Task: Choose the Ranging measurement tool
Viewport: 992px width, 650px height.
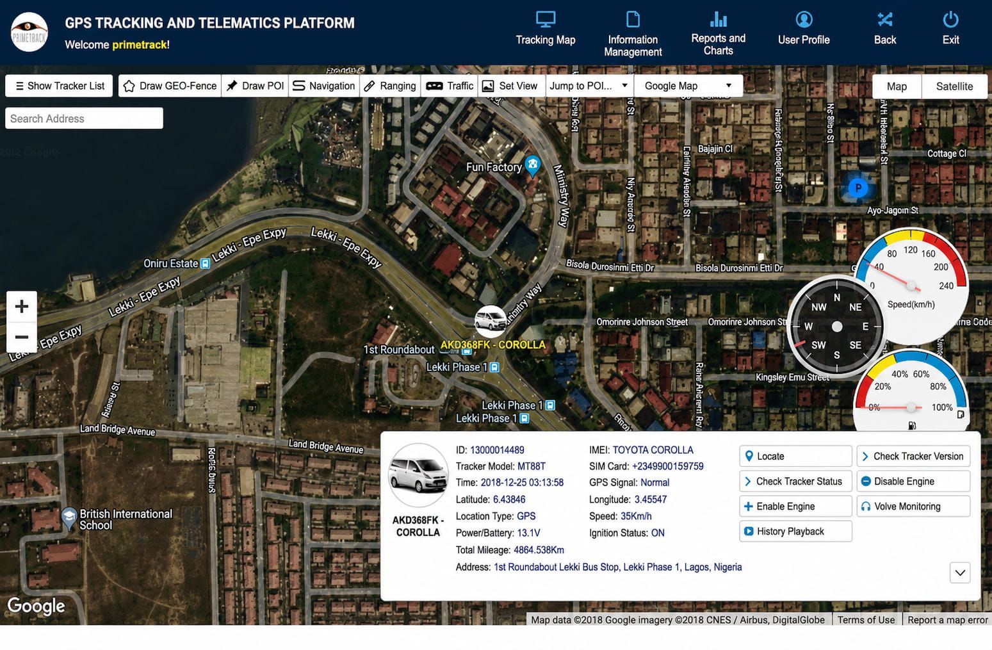Action: pos(390,86)
